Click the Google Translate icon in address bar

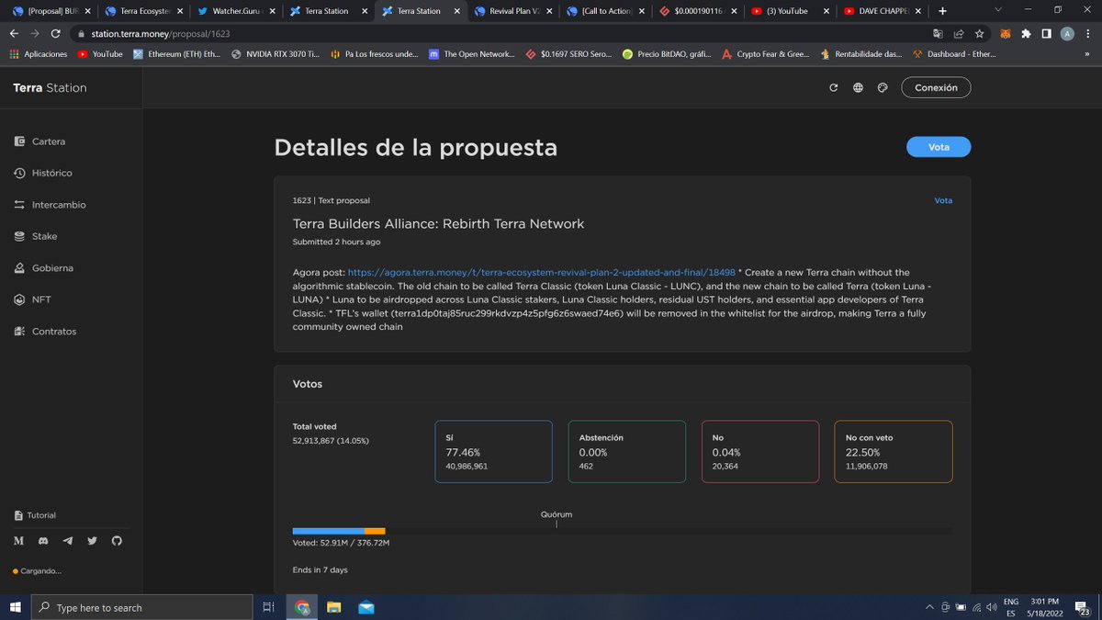(938, 33)
